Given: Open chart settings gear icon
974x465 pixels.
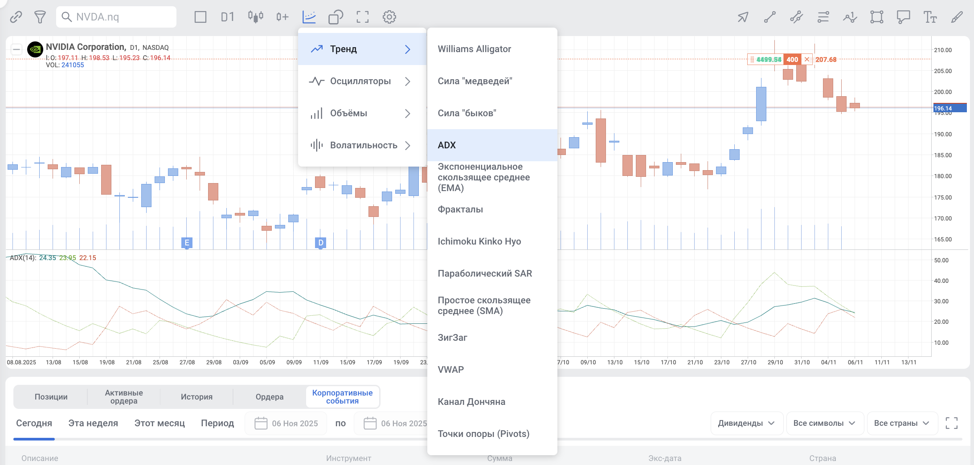Looking at the screenshot, I should pos(389,17).
